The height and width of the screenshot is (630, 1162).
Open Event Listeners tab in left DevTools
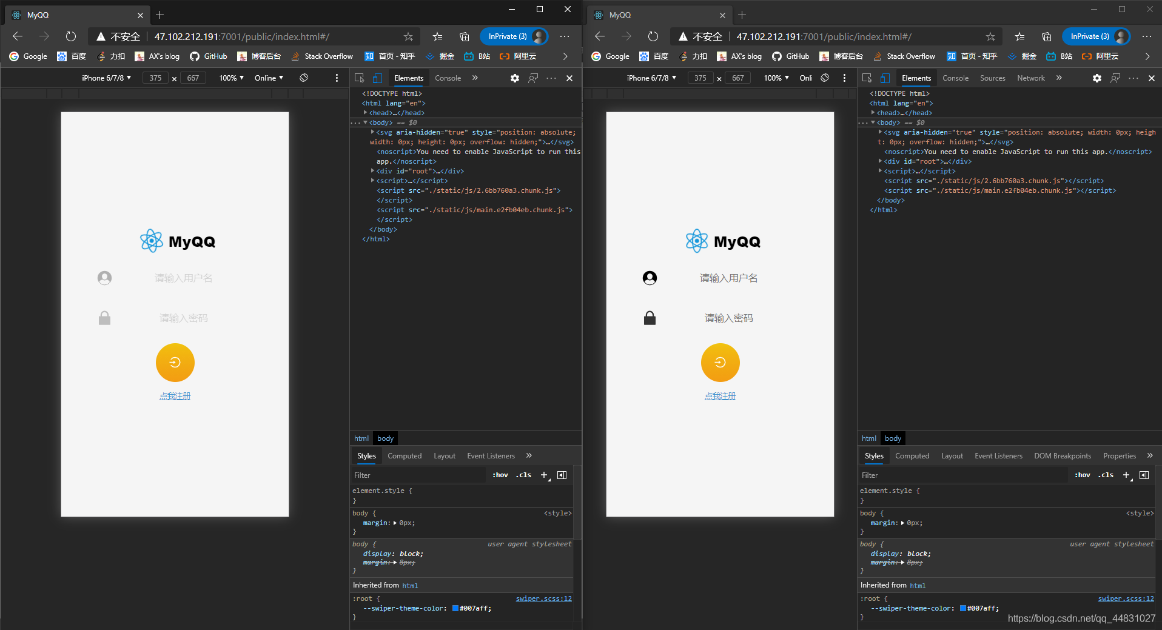(x=491, y=456)
